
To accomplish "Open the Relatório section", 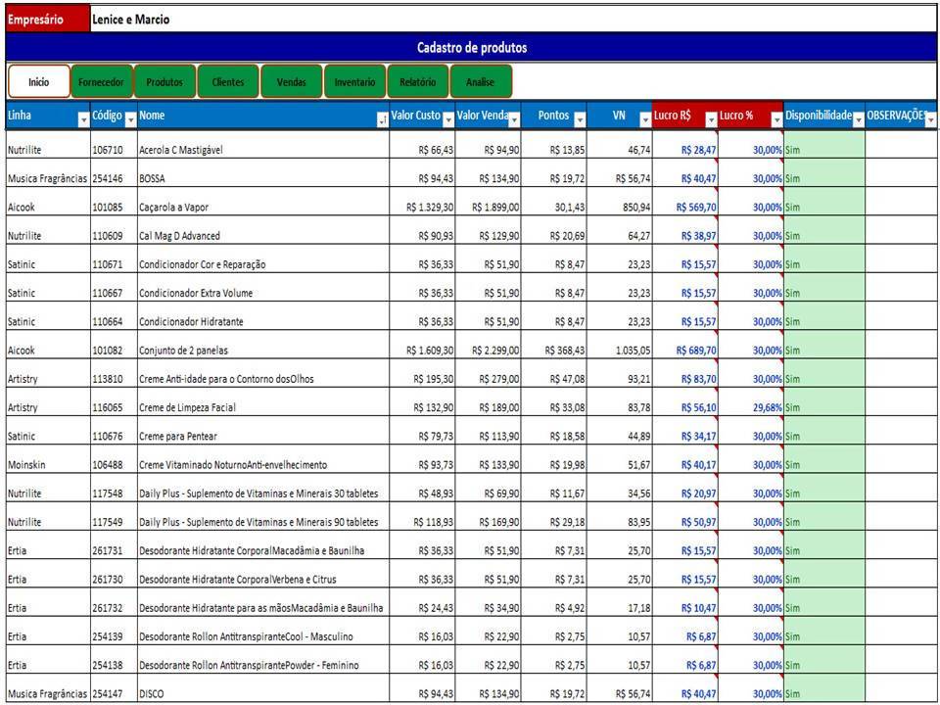I will (418, 82).
